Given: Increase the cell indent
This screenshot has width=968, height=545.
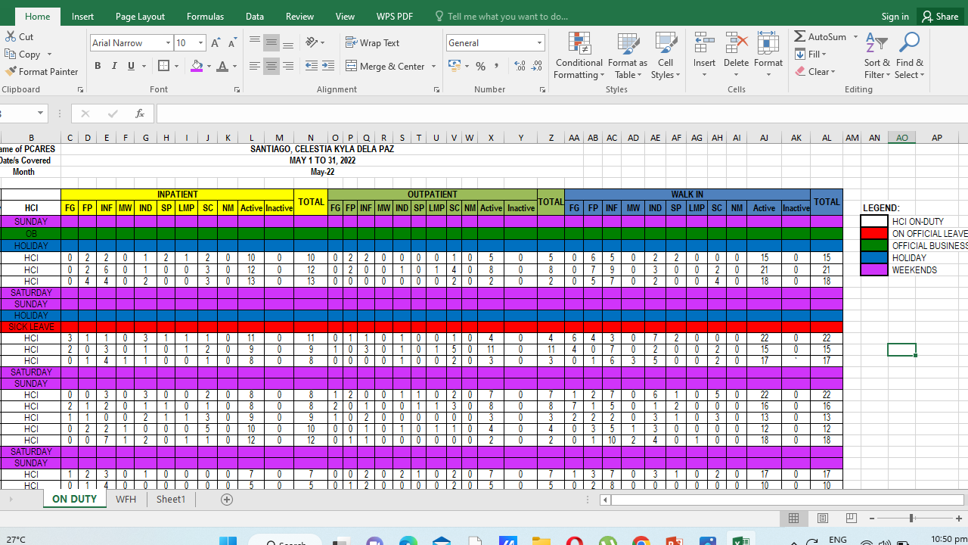Looking at the screenshot, I should click(x=328, y=67).
